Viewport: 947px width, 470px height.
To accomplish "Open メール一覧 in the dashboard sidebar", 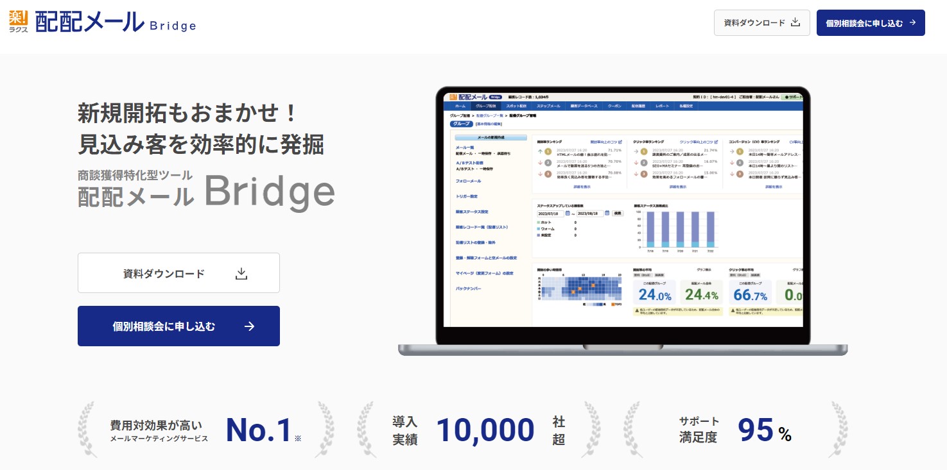I will [x=464, y=148].
